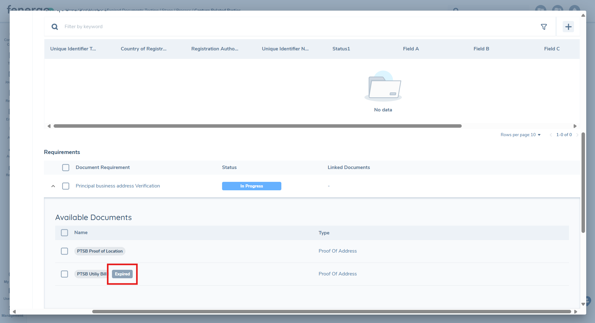The image size is (595, 323).
Task: Click the tasks clipboard icon in the header
Action: click(540, 9)
